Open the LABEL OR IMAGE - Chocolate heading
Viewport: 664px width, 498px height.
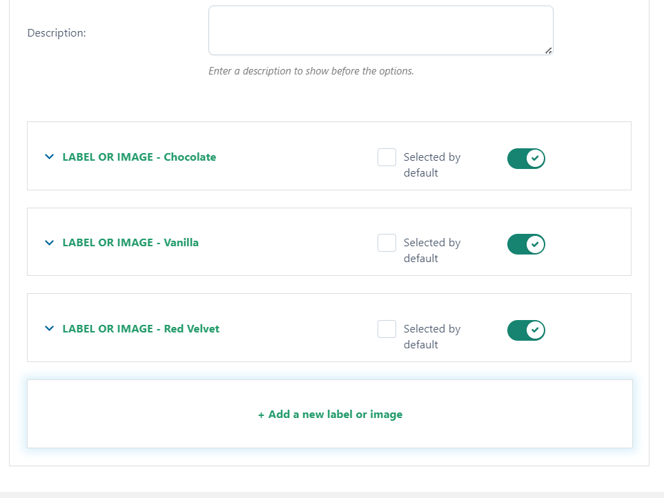coord(139,157)
